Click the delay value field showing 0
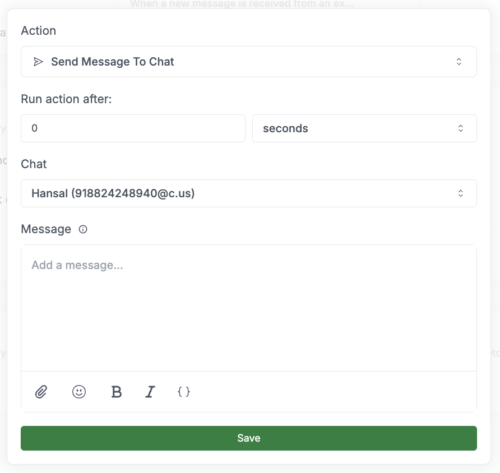This screenshot has height=473, width=500. click(x=133, y=128)
